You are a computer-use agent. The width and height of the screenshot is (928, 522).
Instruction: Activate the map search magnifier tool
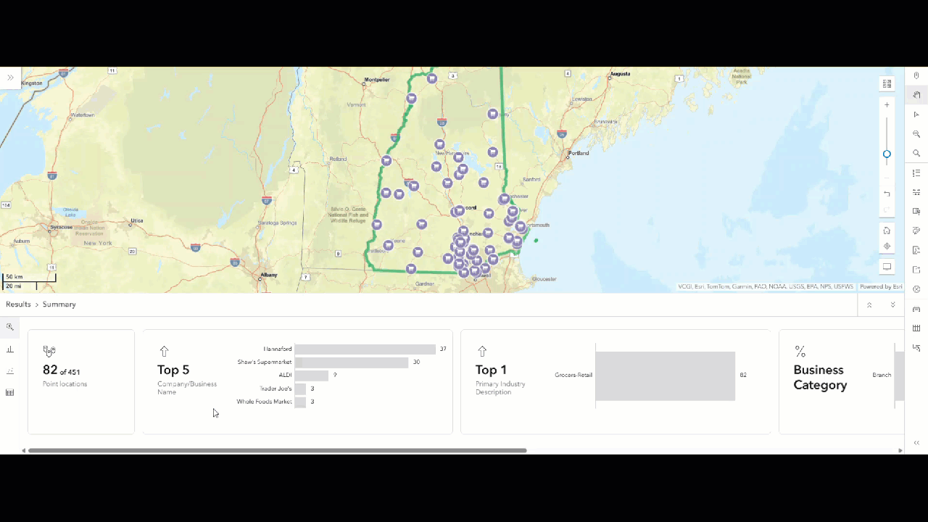[x=916, y=153]
